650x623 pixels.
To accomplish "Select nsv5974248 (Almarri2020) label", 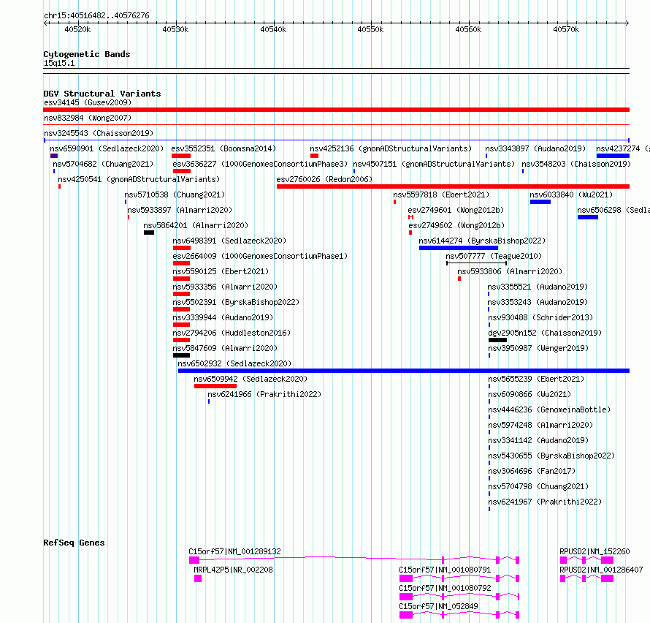I will [x=540, y=425].
